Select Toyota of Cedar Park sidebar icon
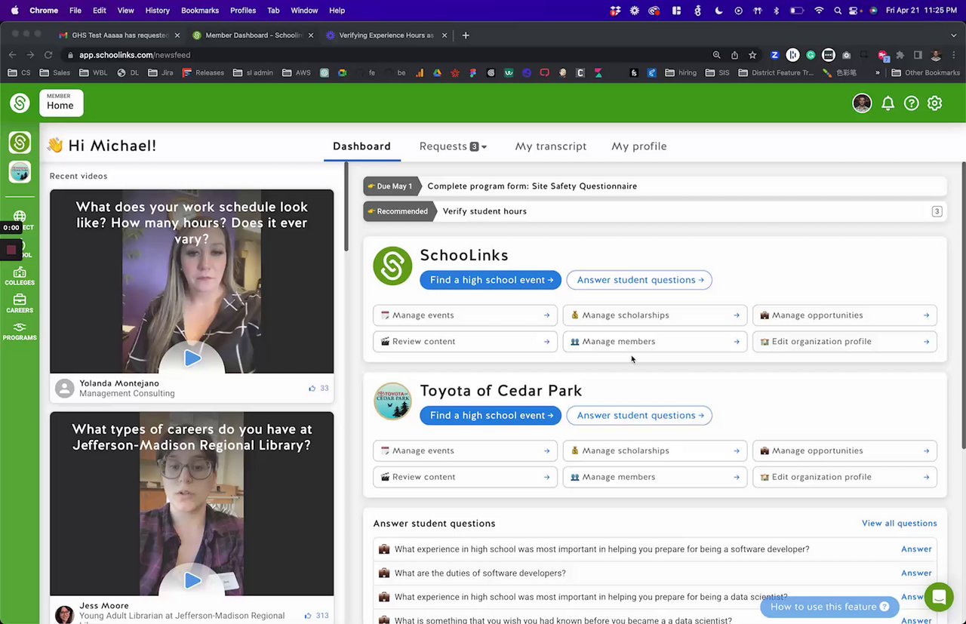 (x=20, y=171)
